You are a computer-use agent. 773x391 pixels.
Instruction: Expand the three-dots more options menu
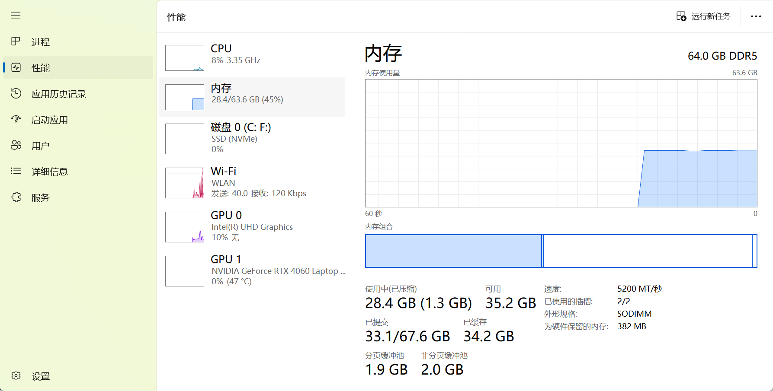coord(756,16)
